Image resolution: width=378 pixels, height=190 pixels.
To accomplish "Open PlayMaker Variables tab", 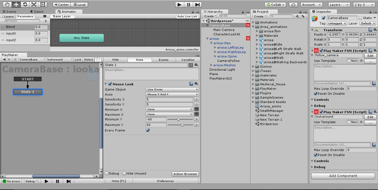I will click(x=188, y=60).
